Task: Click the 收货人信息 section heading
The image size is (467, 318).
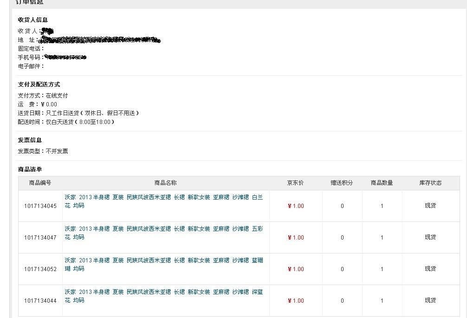Action: click(33, 20)
